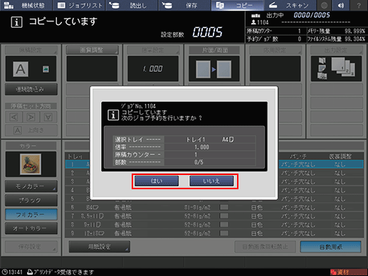
Task: Open the 画質調整 panel header
Action: pos(92,51)
